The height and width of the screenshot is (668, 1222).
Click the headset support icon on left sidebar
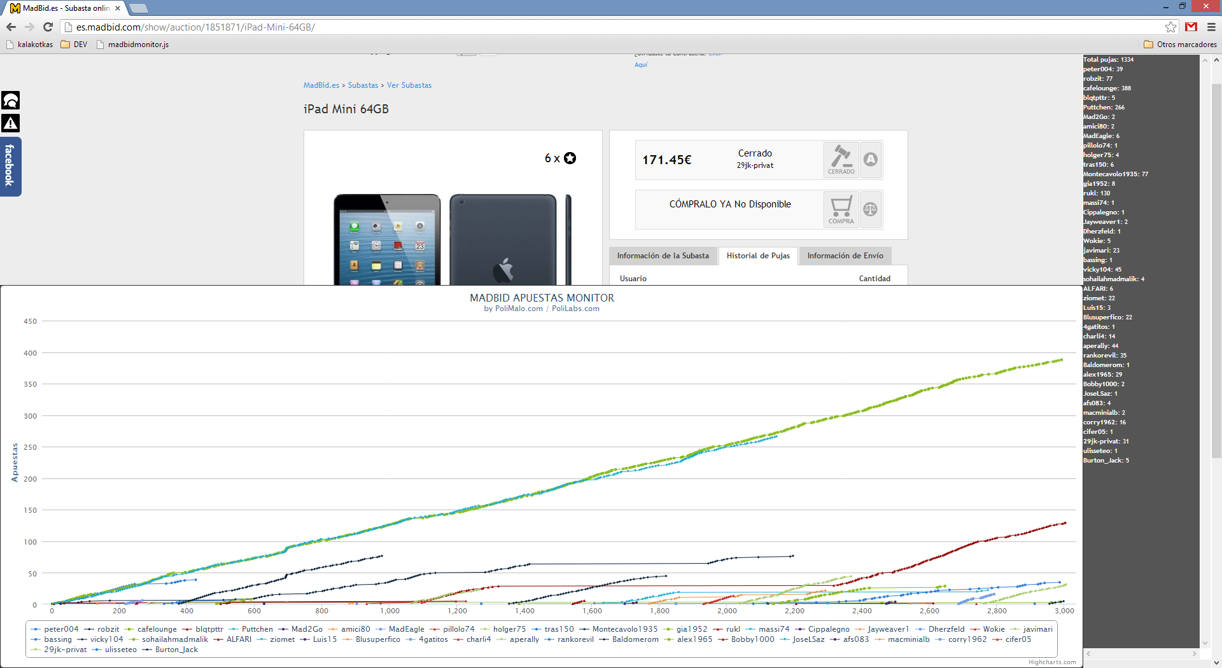pos(11,100)
